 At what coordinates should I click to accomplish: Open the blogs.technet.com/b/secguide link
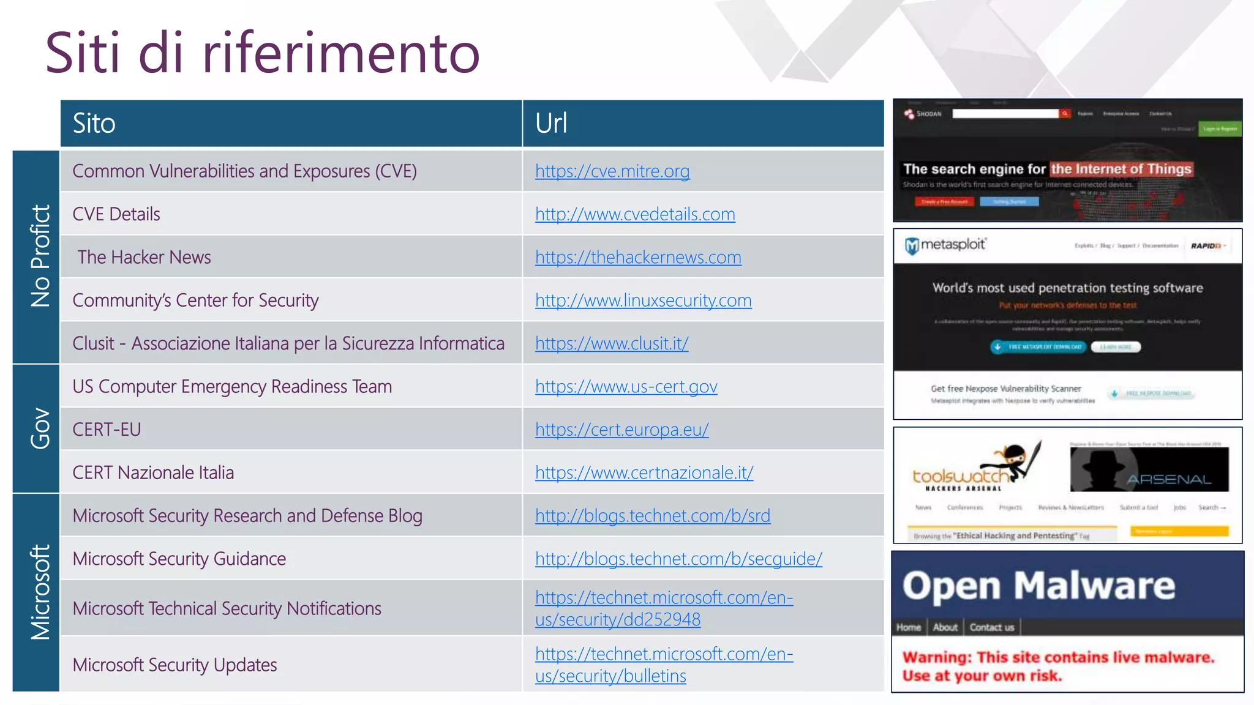(x=678, y=559)
